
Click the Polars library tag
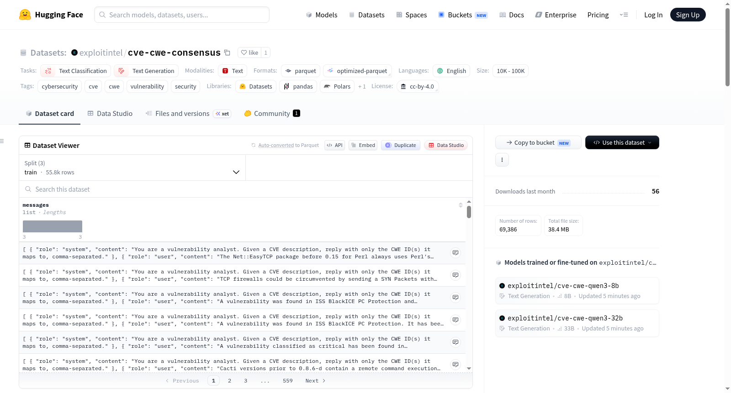(x=337, y=86)
